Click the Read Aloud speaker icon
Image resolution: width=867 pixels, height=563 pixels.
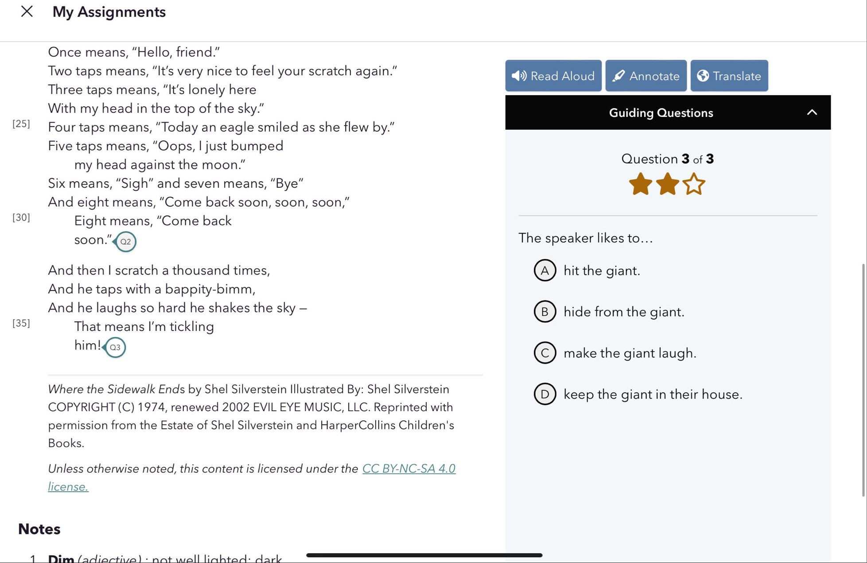pyautogui.click(x=519, y=76)
